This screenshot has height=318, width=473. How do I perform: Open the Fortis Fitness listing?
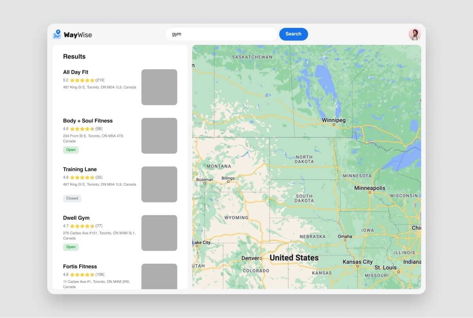[80, 266]
